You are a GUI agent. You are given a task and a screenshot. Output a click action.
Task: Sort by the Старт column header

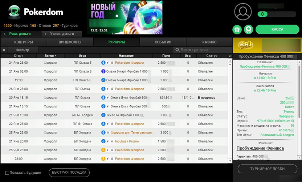19,56
